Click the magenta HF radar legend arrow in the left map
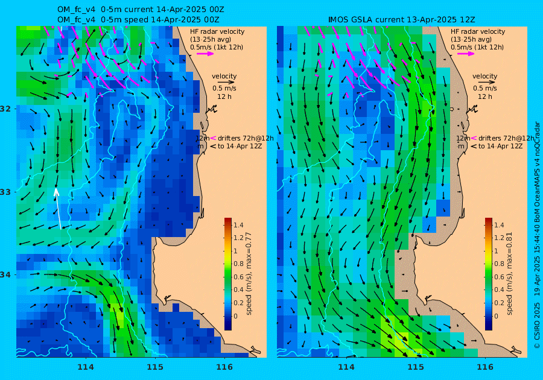The width and height of the screenshot is (543, 380). click(205, 54)
